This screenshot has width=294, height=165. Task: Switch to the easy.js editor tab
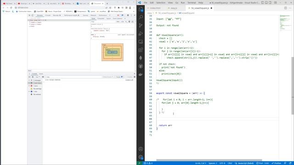(x=174, y=8)
